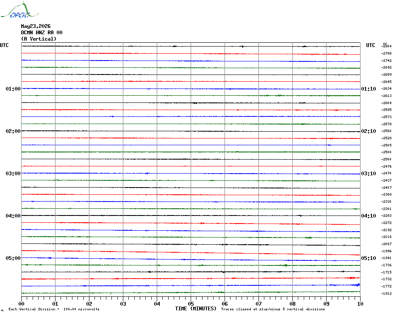This screenshot has height=315, width=394.
Task: Click the 05 minute tick label on bottom axis
Action: (191, 304)
